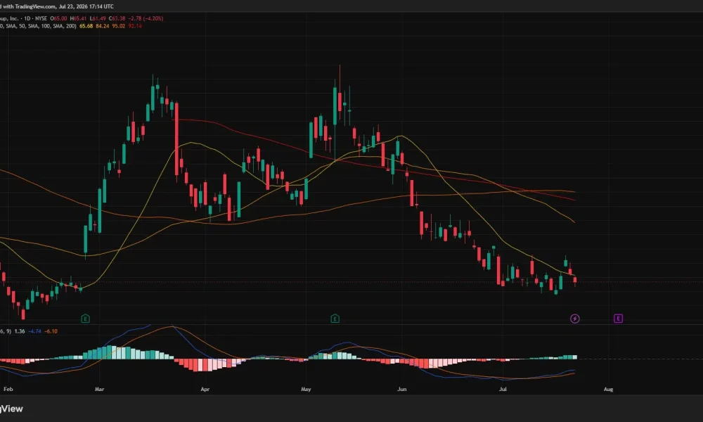Screen dimensions: 703x422
Task: Click the high price H65.41
Action: coord(78,18)
